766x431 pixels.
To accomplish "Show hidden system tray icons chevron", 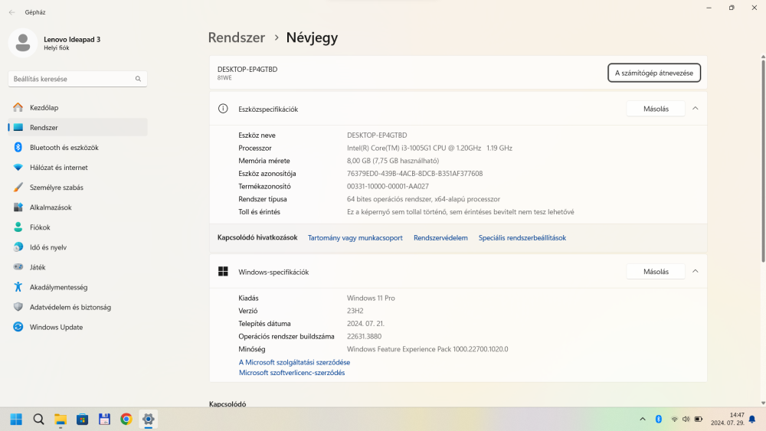I will (x=642, y=419).
